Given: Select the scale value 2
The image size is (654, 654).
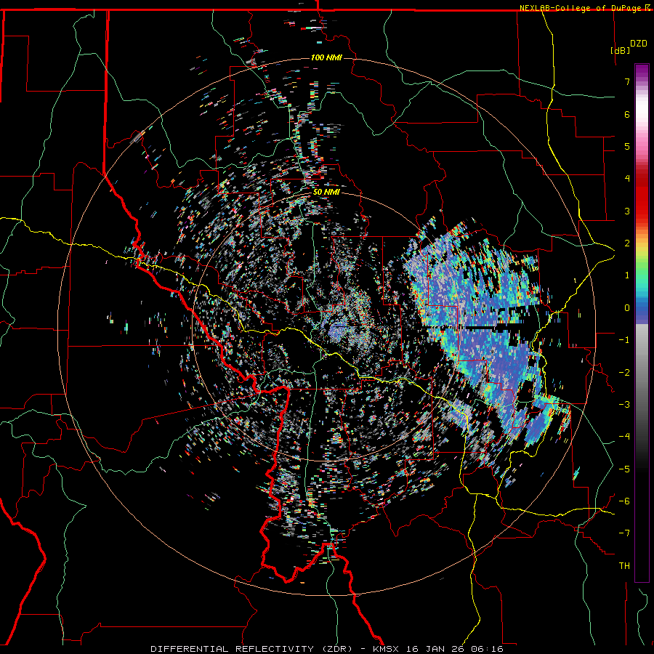Looking at the screenshot, I should pos(627,243).
